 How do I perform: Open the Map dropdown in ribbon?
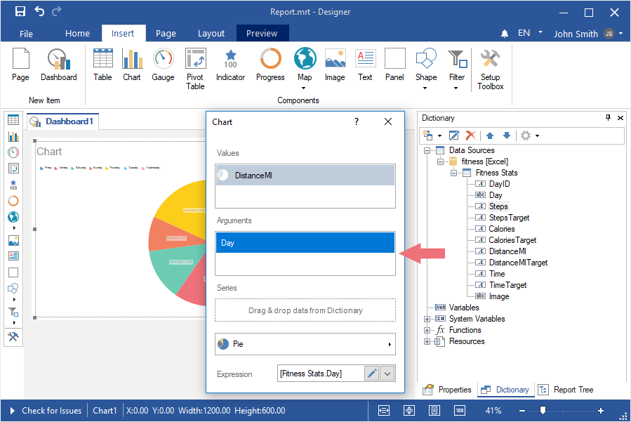click(305, 88)
